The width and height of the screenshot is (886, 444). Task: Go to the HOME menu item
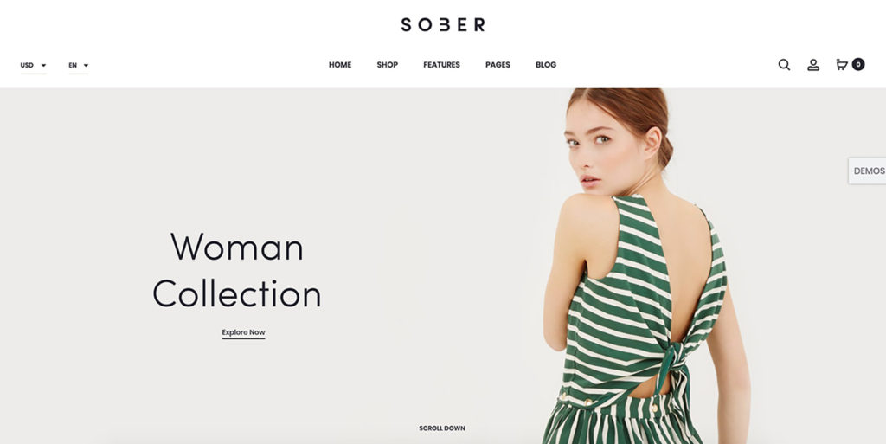pyautogui.click(x=340, y=65)
